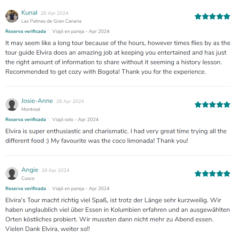Click the five-star rating on Kunal's review

tap(212, 16)
